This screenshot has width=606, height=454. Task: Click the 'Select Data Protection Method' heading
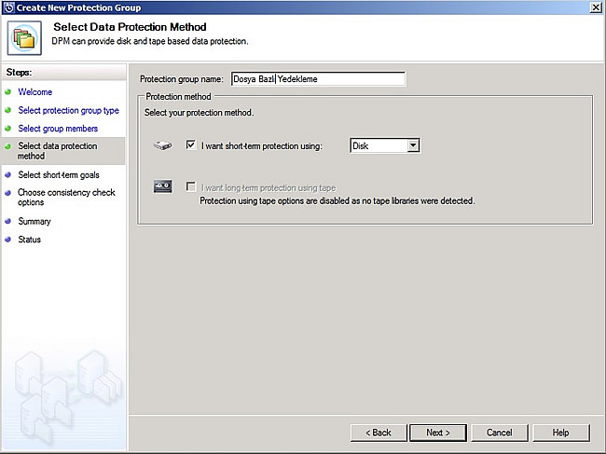click(x=130, y=27)
